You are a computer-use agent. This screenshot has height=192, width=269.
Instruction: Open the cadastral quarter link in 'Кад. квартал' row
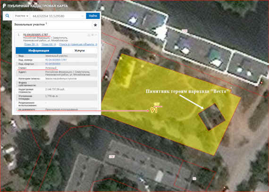click(x=53, y=64)
